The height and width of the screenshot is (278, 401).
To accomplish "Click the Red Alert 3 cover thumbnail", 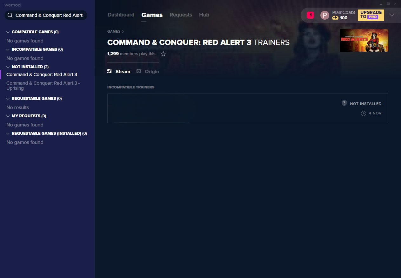I will coord(364,40).
